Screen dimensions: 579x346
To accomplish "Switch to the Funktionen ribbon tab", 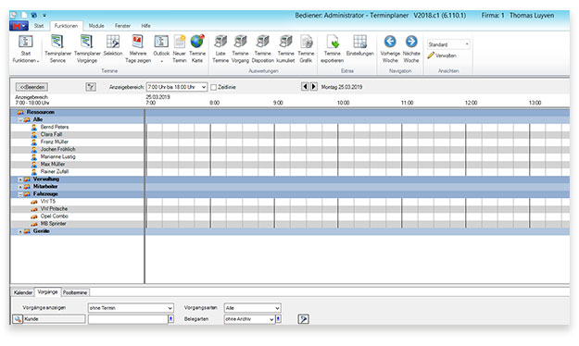I will (66, 26).
